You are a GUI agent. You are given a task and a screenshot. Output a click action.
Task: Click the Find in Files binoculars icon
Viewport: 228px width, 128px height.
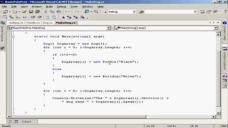click(x=141, y=12)
